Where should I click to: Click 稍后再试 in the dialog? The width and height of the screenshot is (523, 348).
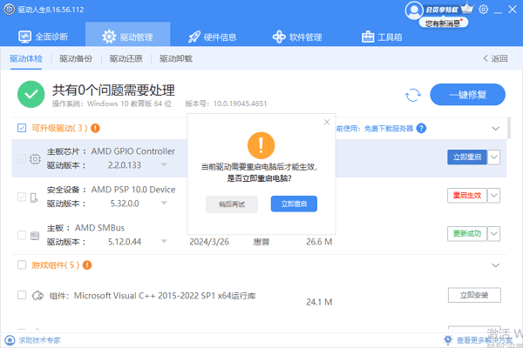(232, 204)
